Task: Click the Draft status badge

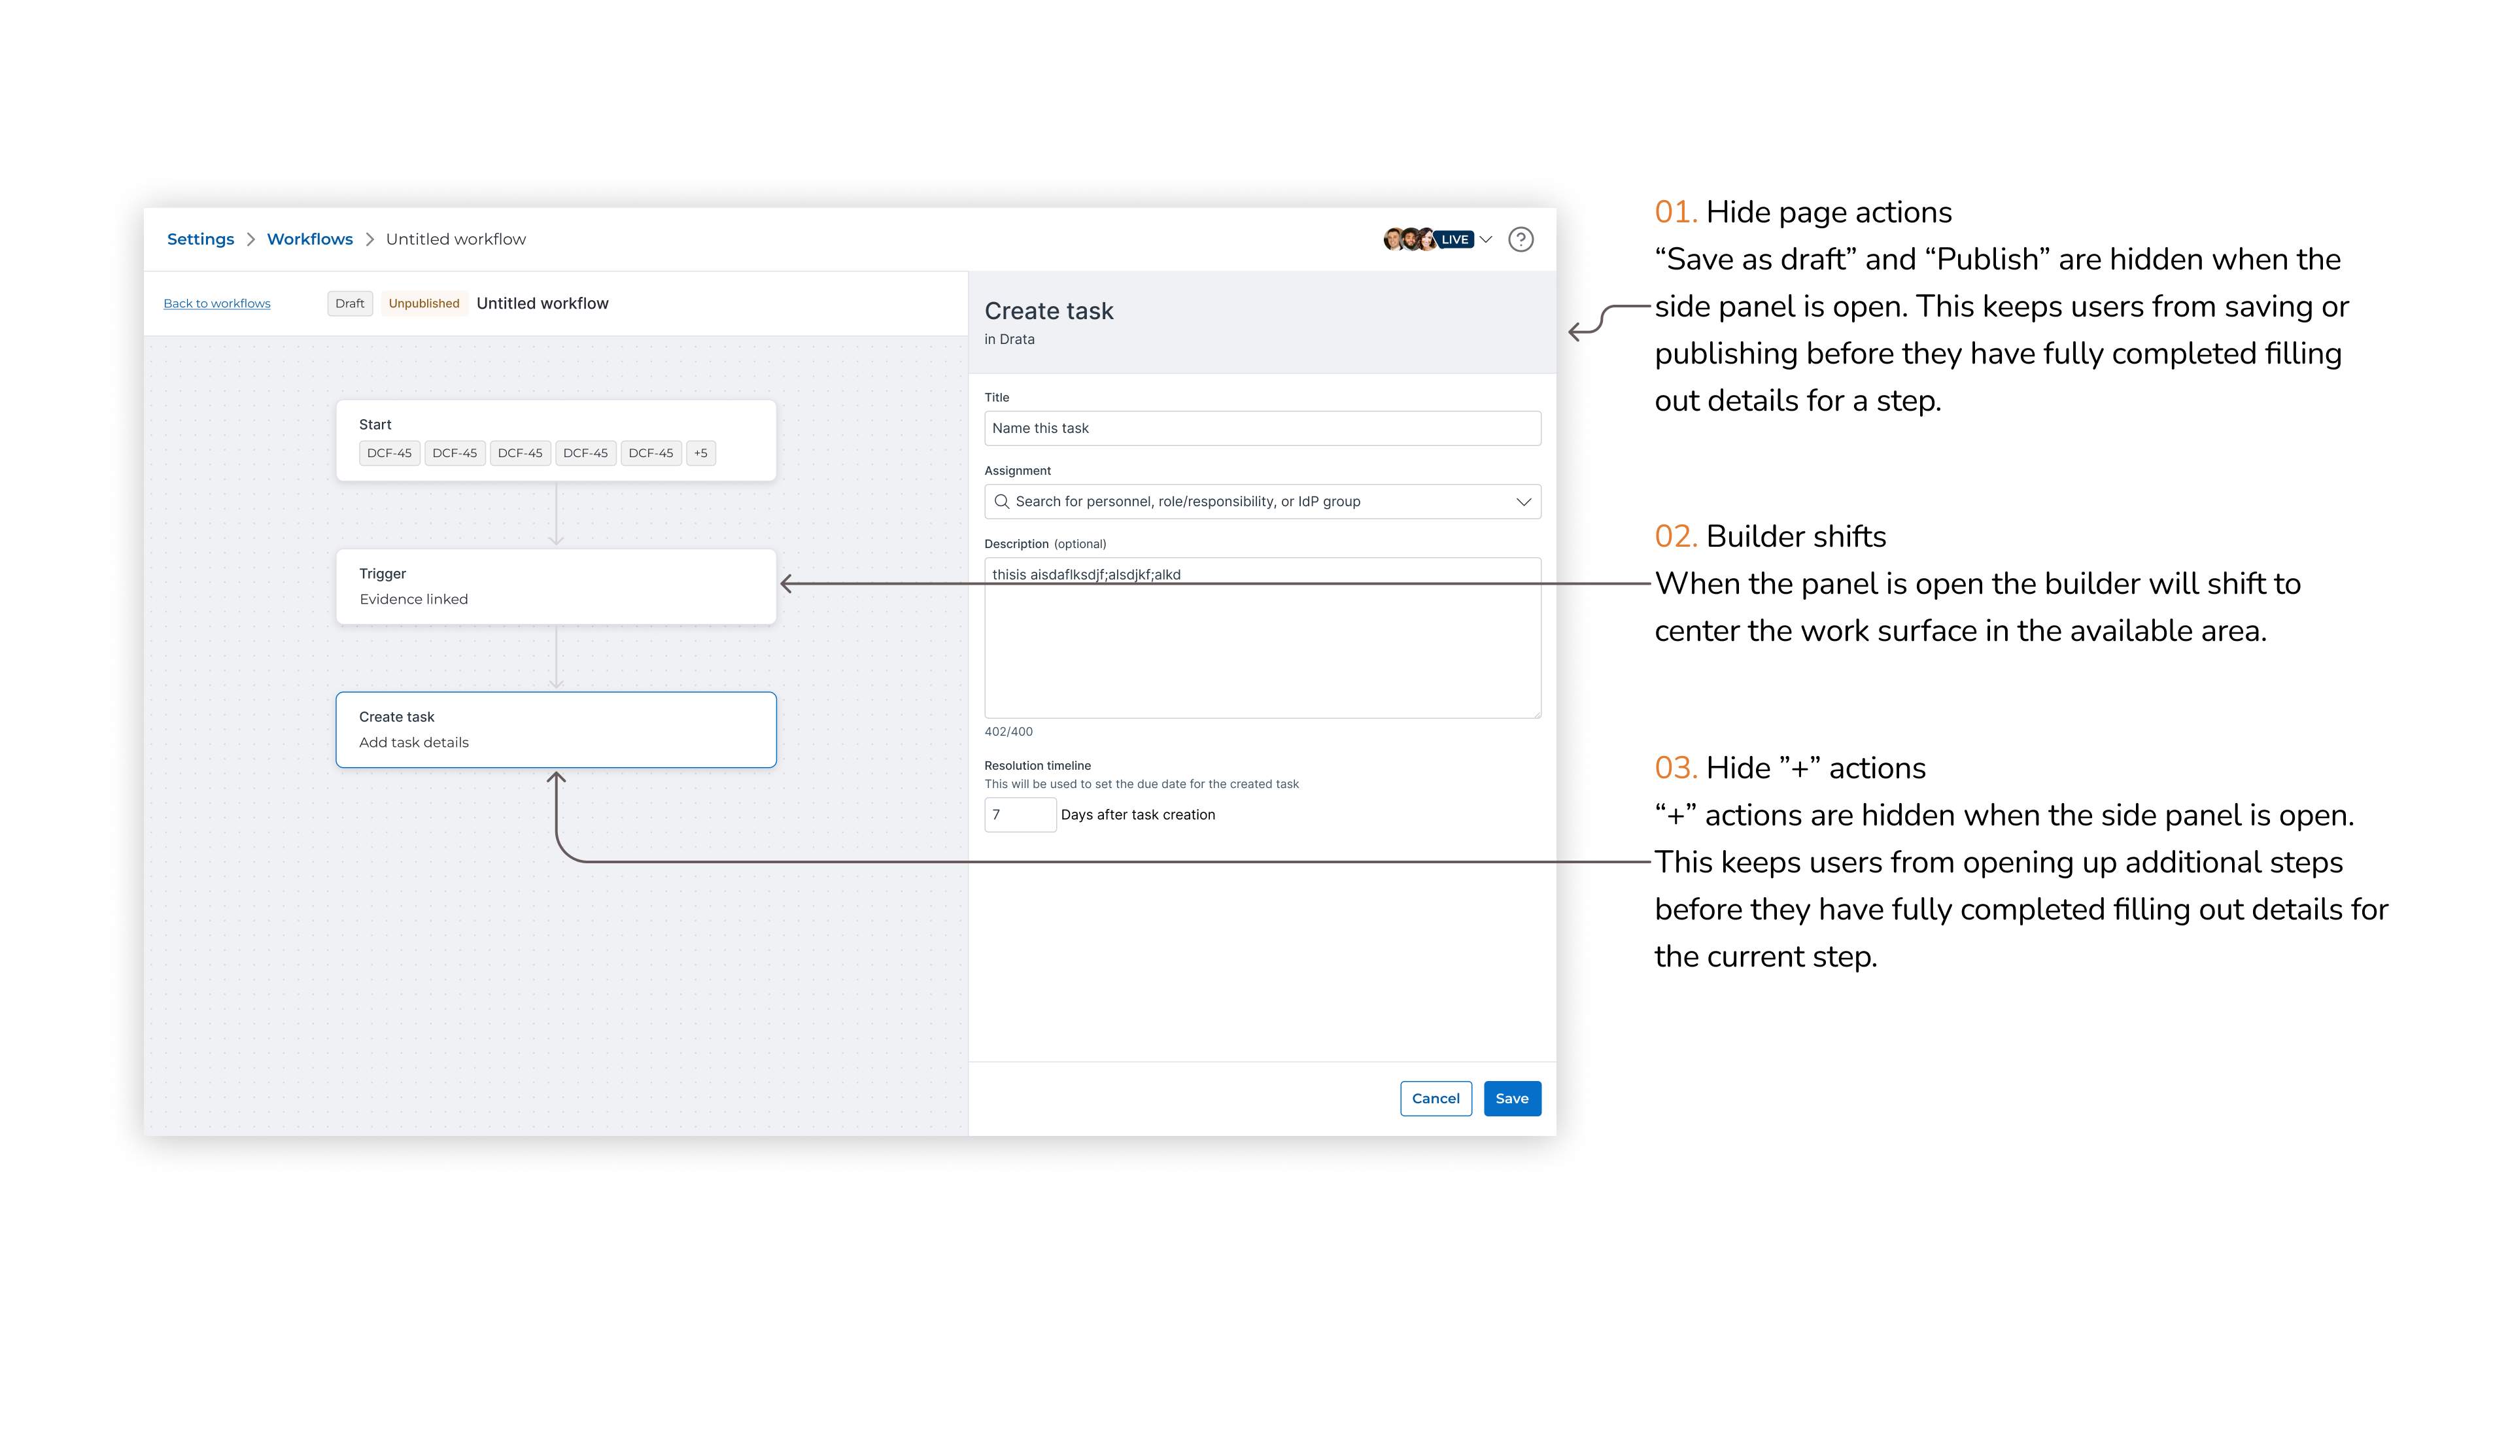Action: pyautogui.click(x=349, y=303)
